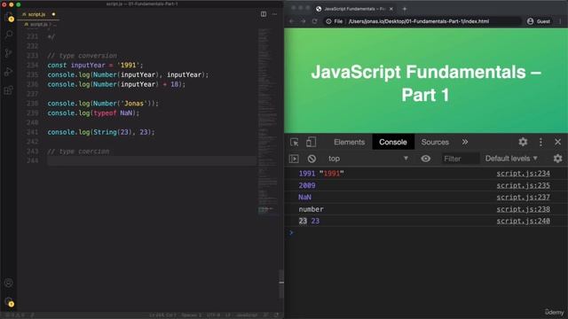Place cursor on empty line 244
The height and width of the screenshot is (319, 568).
coord(152,161)
